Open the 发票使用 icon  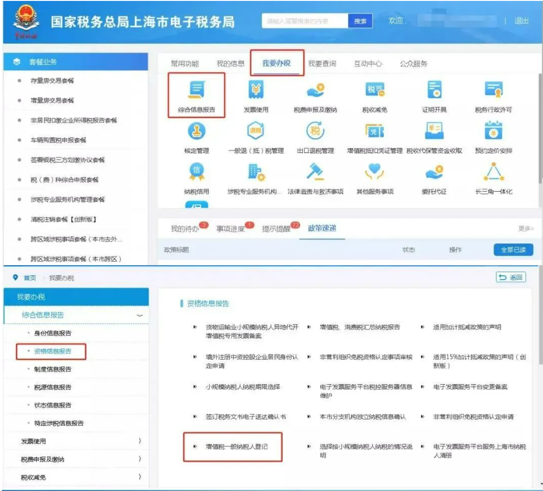click(256, 89)
